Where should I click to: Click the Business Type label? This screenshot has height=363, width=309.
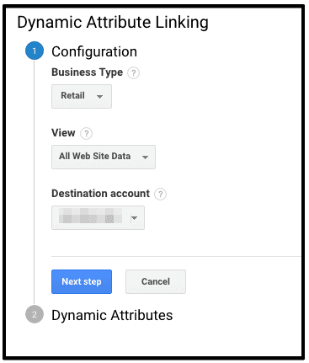point(87,72)
